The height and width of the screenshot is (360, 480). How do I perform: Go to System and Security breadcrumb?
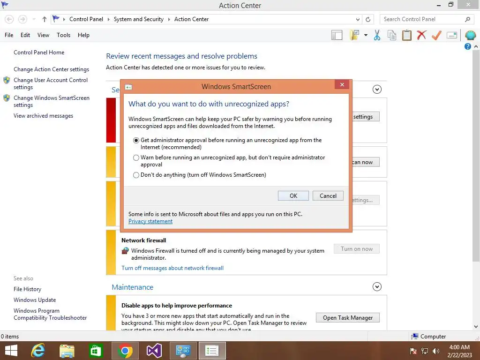click(139, 19)
